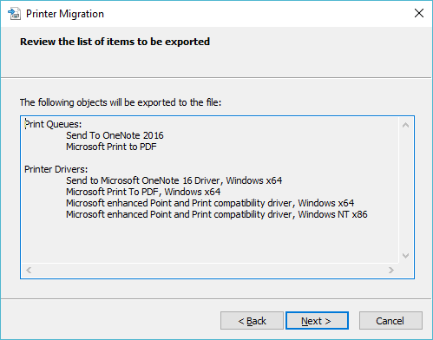The width and height of the screenshot is (433, 340).
Task: Click empty area inside export list box
Action: 210,241
